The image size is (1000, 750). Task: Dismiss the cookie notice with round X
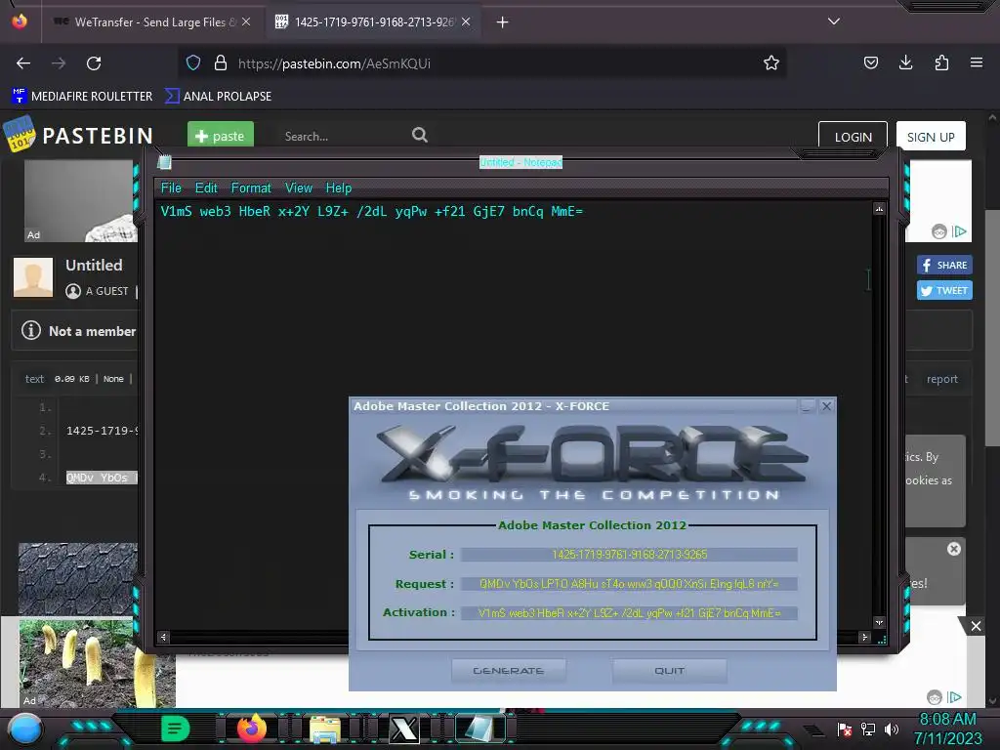click(954, 549)
